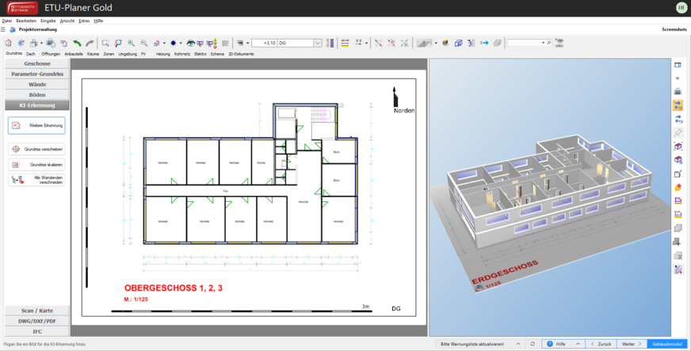Switch to the Dach tab

pyautogui.click(x=30, y=54)
